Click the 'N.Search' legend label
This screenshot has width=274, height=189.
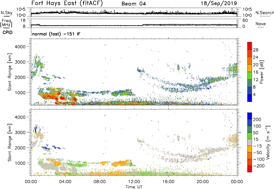pyautogui.click(x=265, y=13)
